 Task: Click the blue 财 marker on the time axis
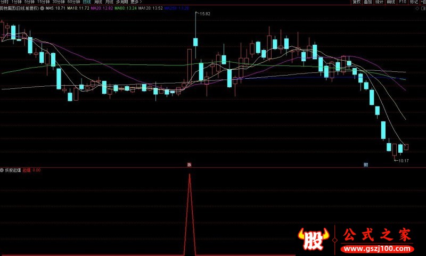tap(366, 165)
